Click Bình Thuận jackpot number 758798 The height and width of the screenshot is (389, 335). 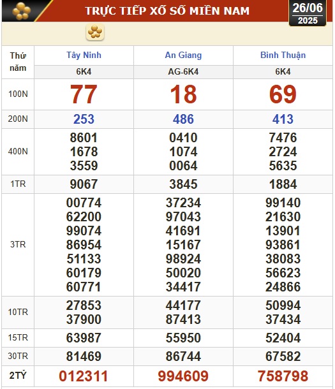tap(283, 376)
